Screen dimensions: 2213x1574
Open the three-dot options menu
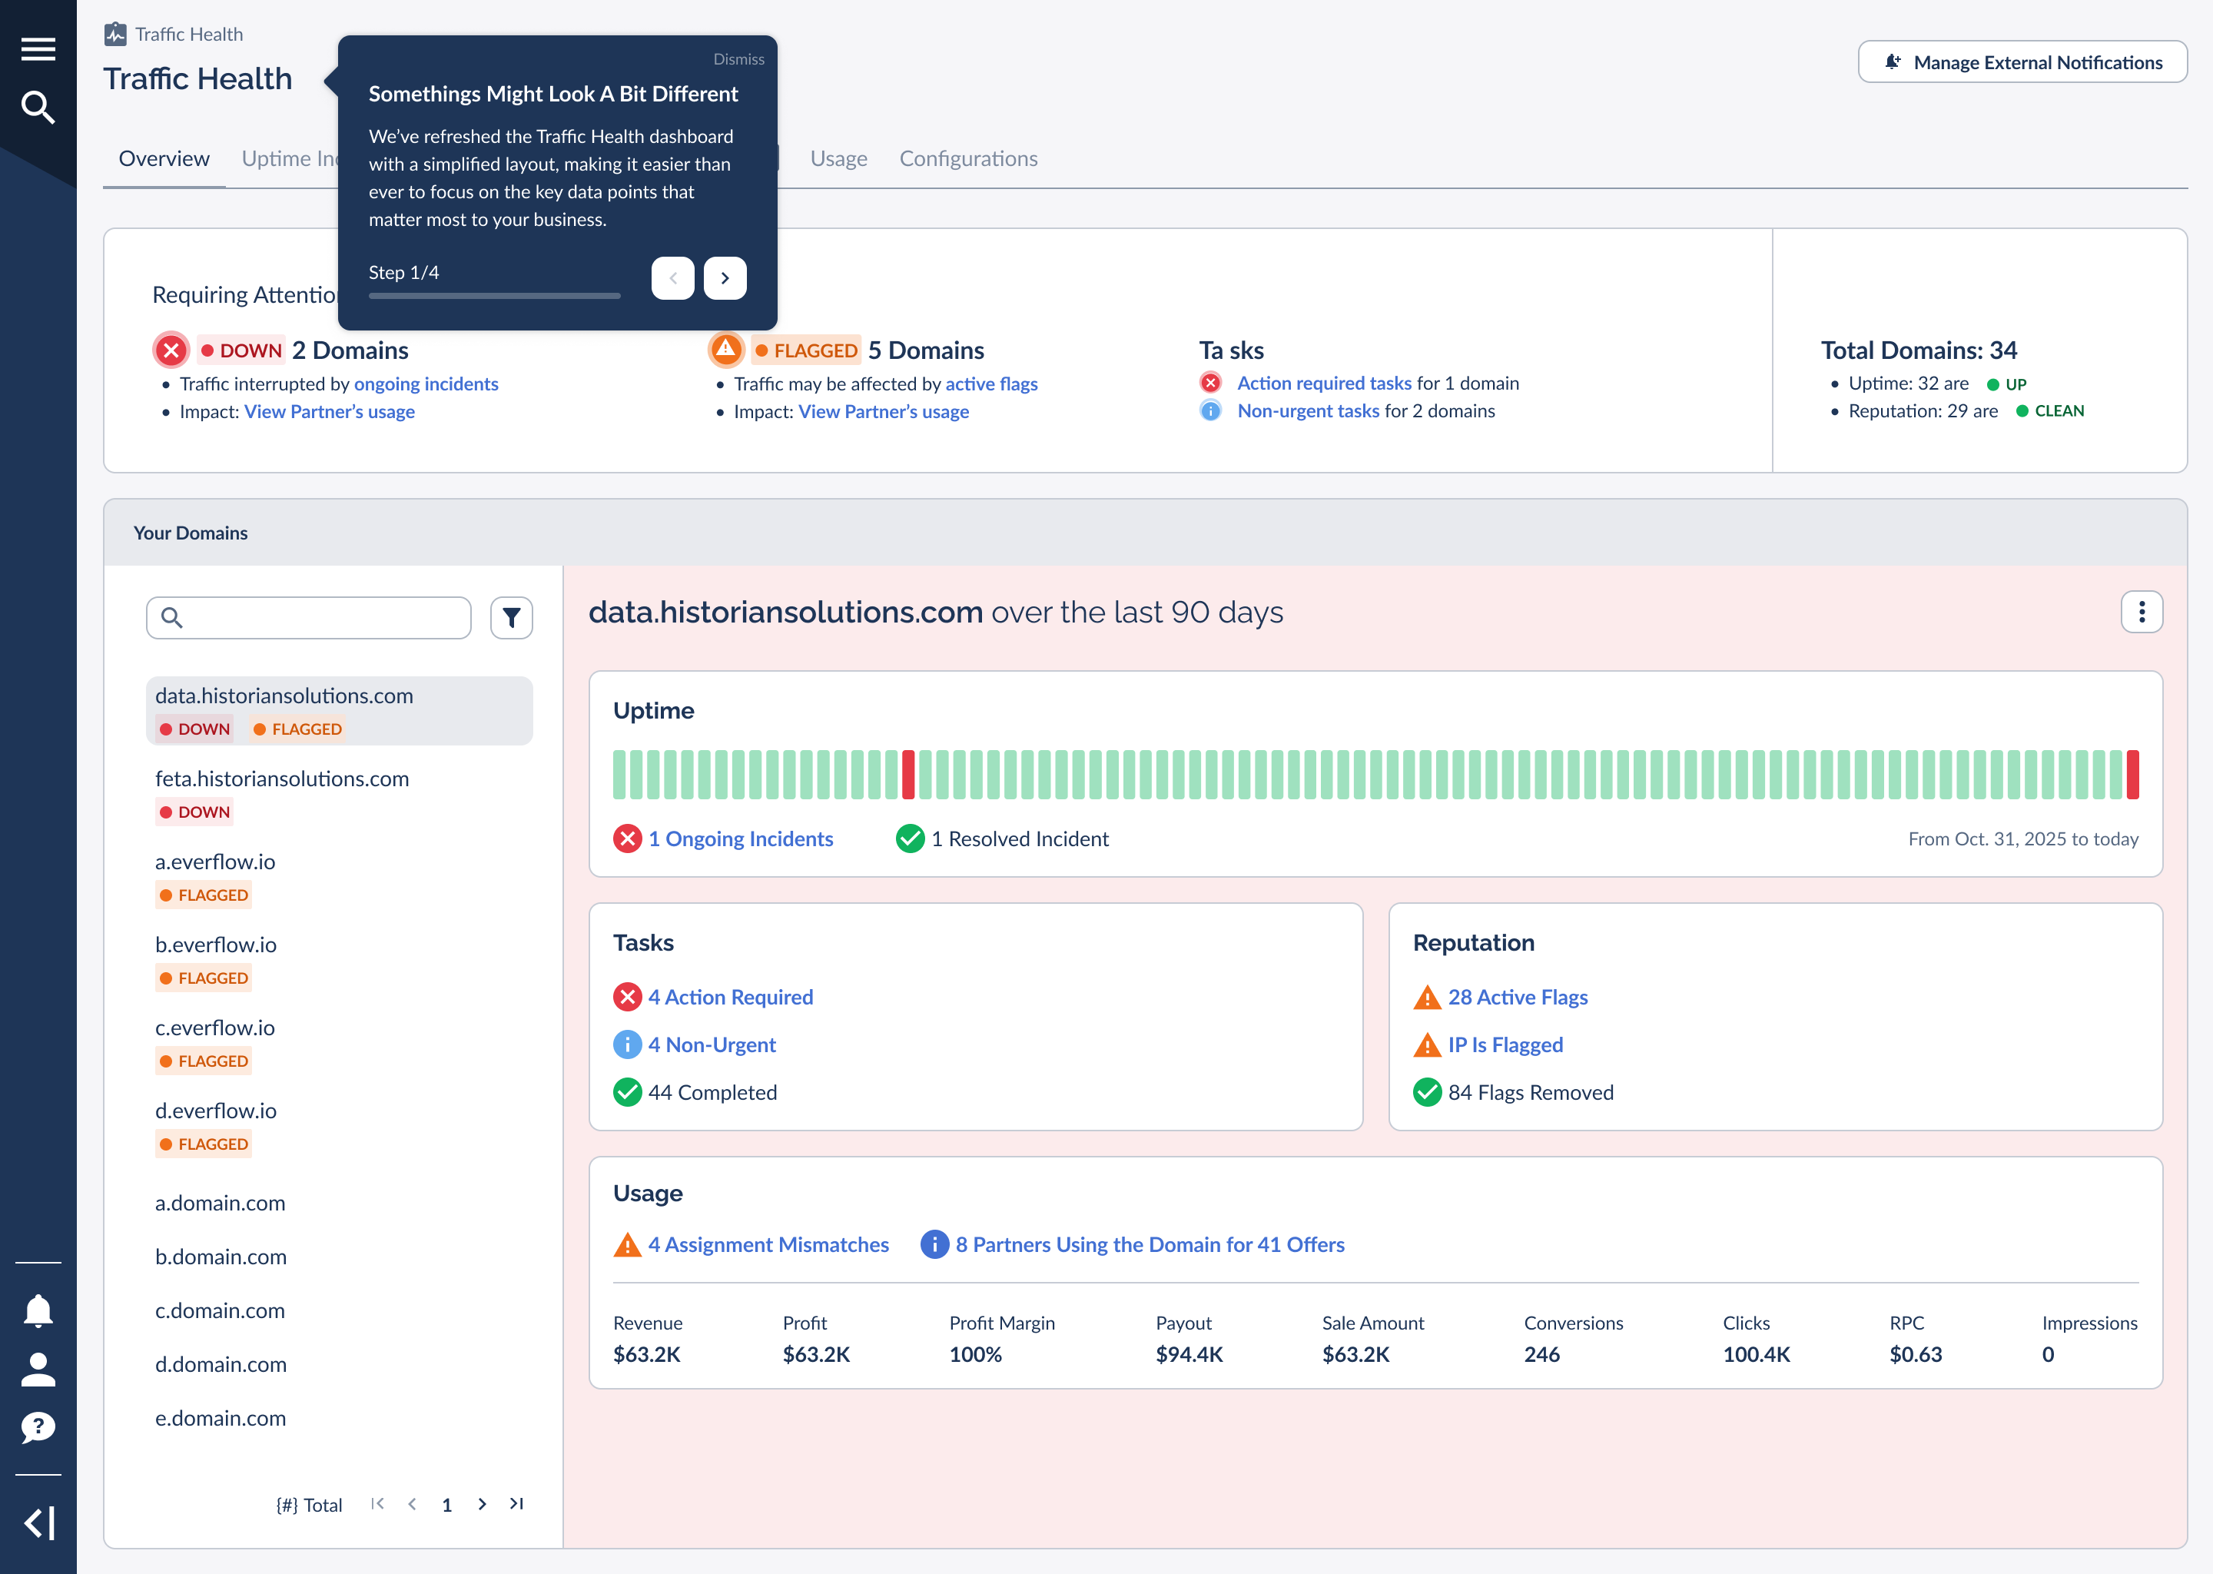tap(2142, 612)
